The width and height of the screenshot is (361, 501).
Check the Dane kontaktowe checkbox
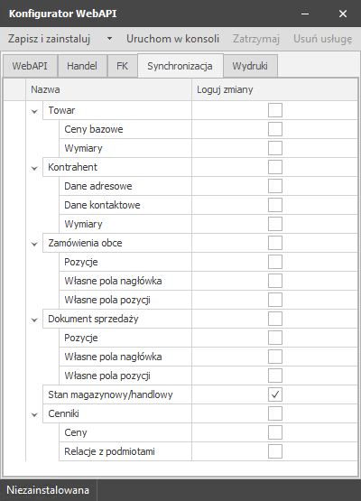275,205
